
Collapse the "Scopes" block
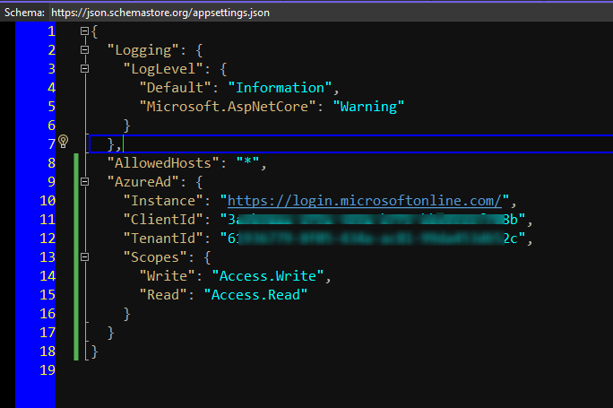click(85, 256)
